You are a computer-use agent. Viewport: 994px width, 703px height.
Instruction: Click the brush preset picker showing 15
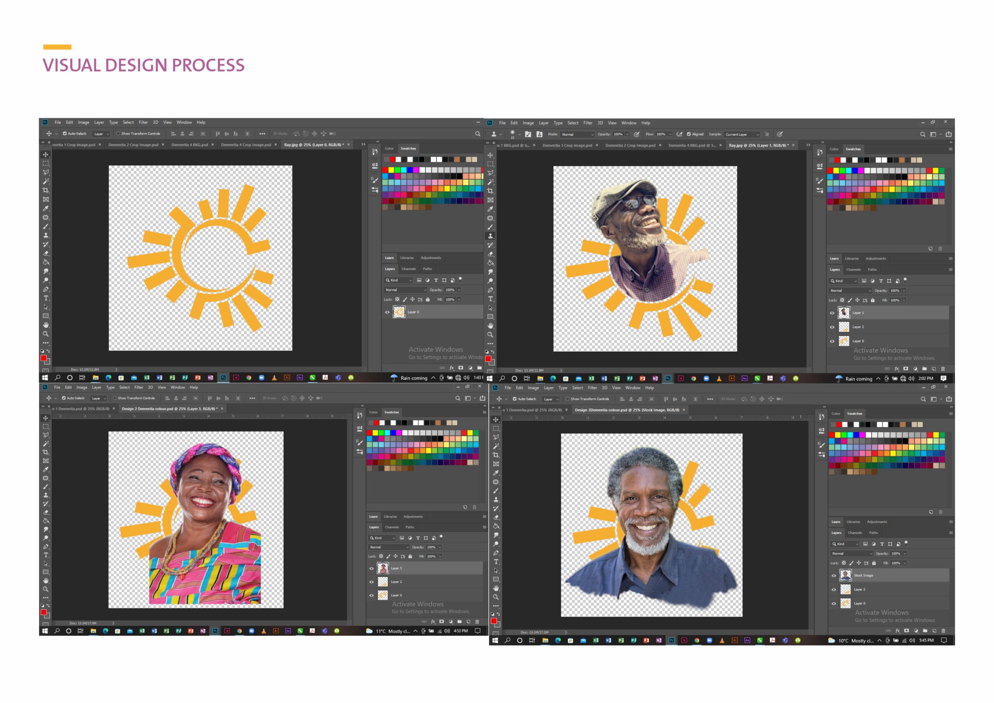tap(513, 134)
